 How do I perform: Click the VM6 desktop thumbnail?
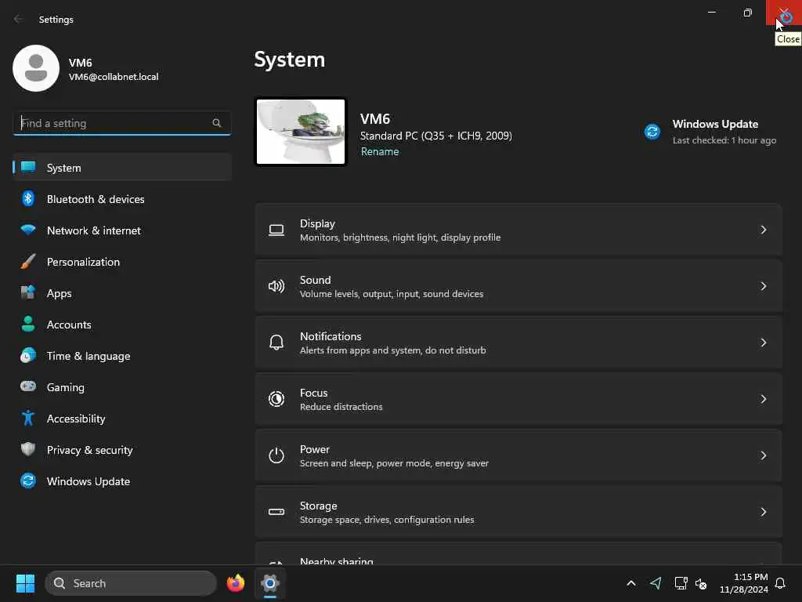pos(301,132)
